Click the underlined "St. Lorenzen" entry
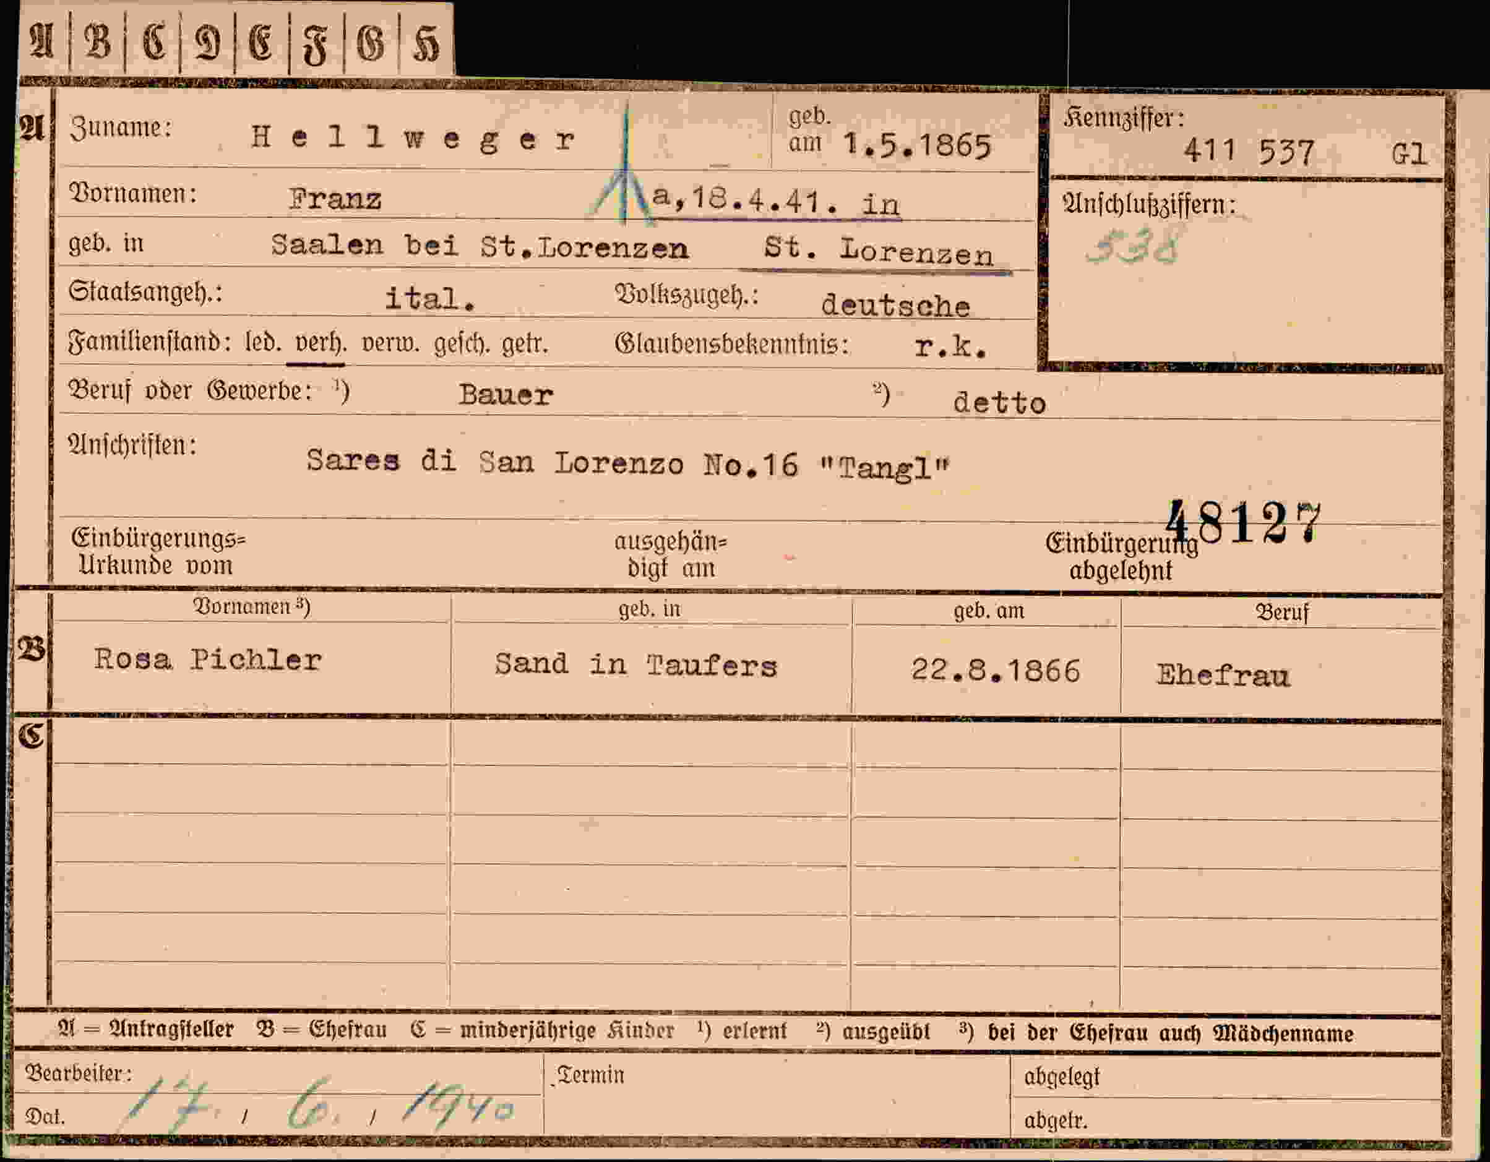Image resolution: width=1490 pixels, height=1162 pixels. pos(879,251)
